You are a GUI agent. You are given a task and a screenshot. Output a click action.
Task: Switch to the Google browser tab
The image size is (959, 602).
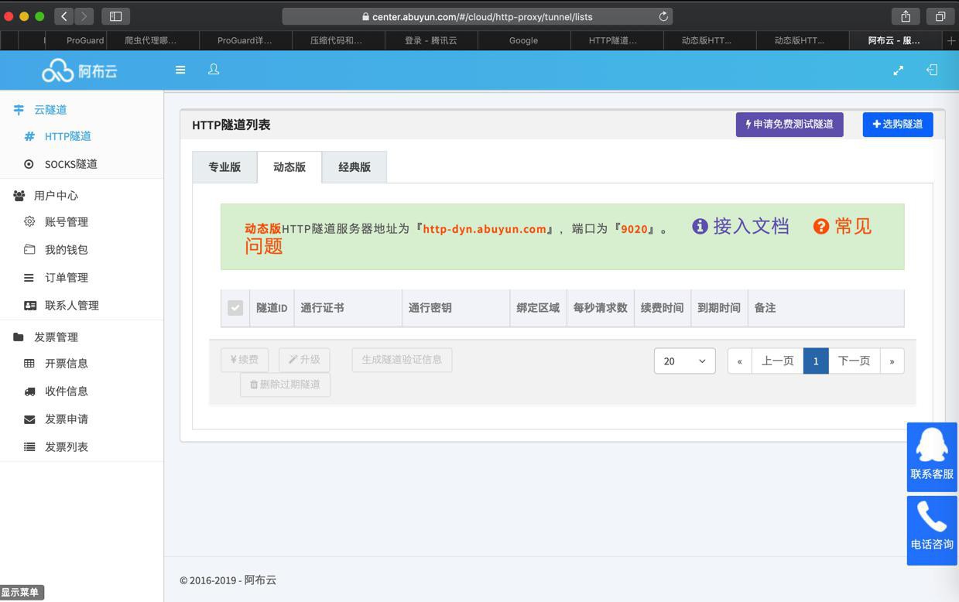[524, 40]
